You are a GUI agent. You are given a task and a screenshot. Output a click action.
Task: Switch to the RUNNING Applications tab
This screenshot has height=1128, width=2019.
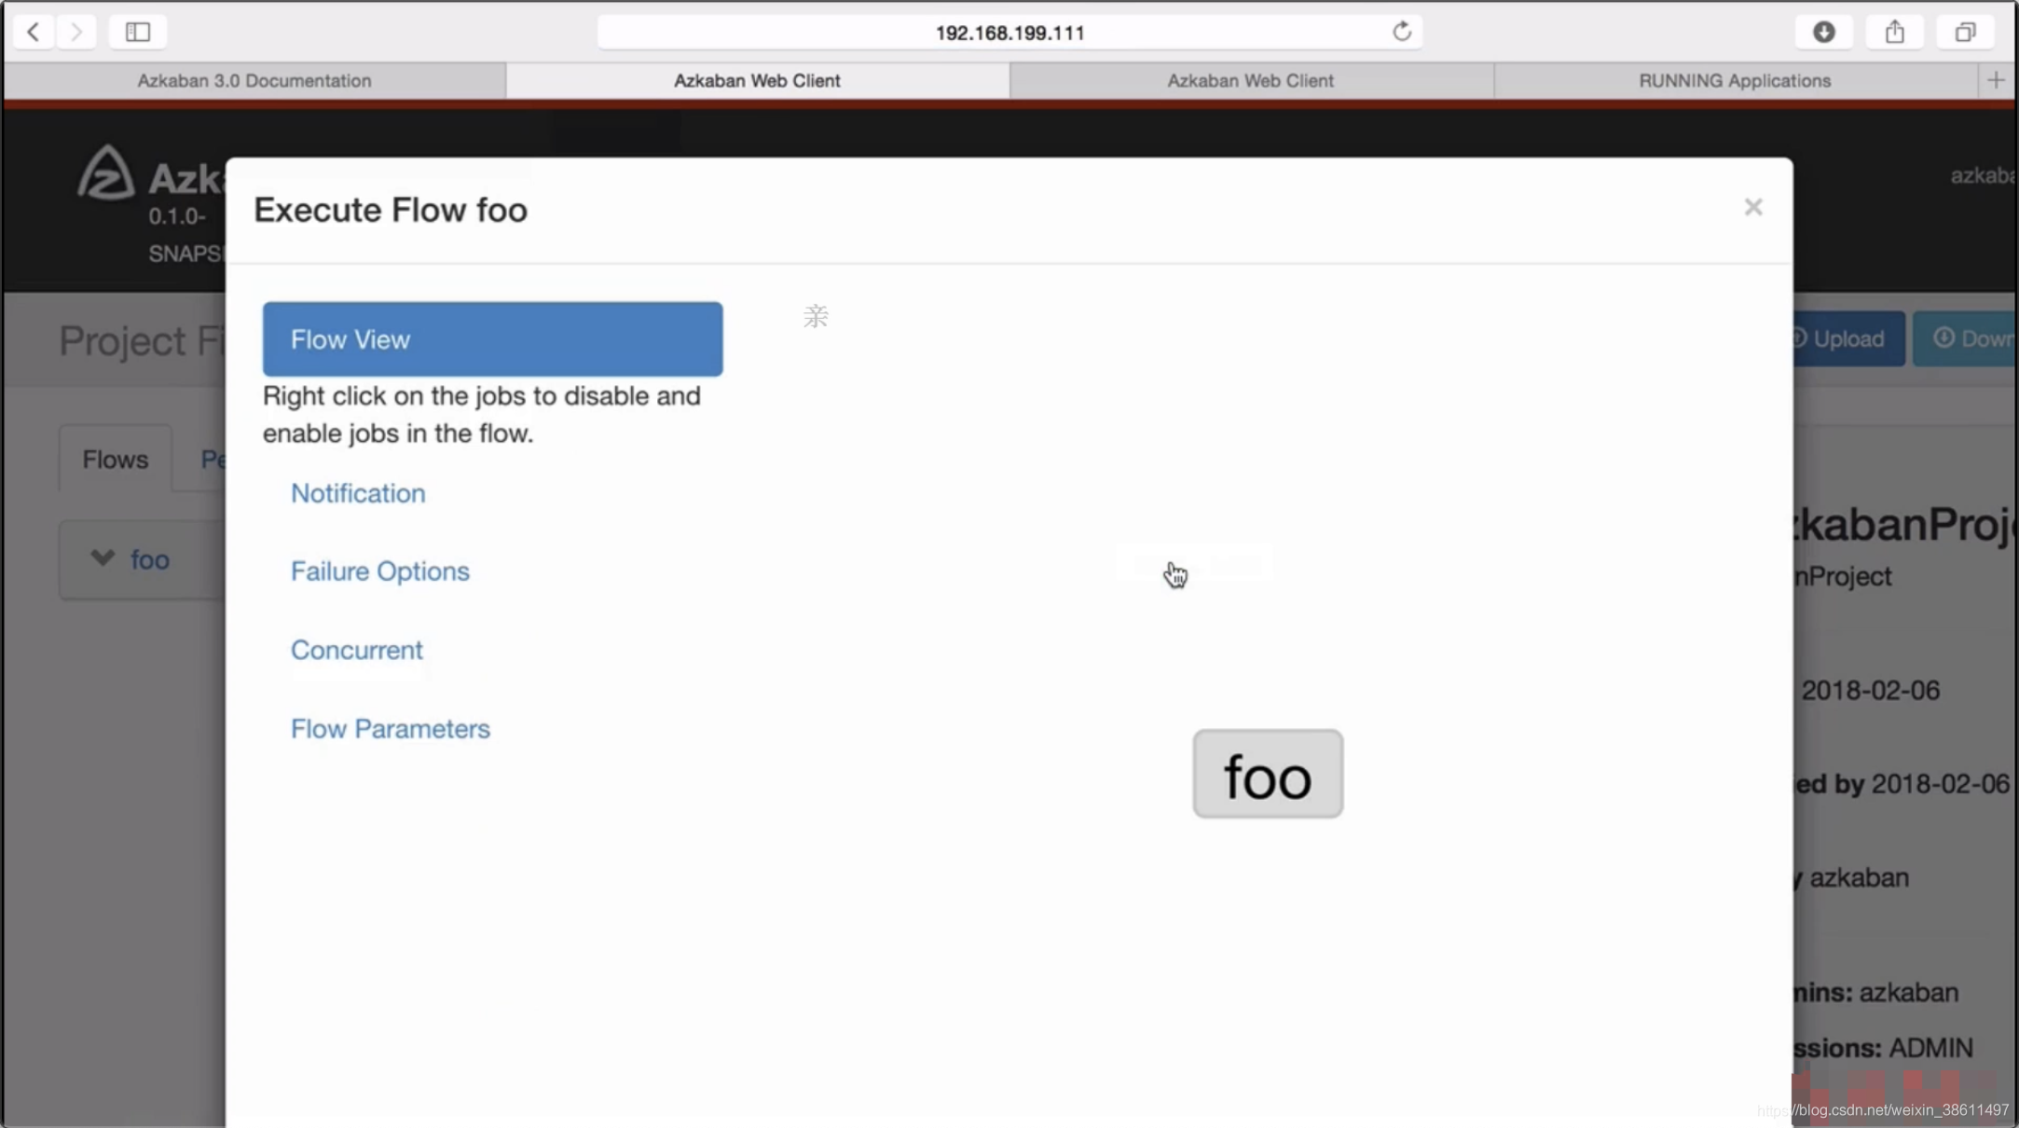1735,80
